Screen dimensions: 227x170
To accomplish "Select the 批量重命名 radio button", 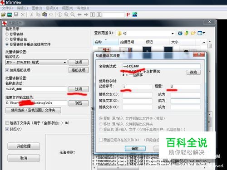I will [7, 39].
